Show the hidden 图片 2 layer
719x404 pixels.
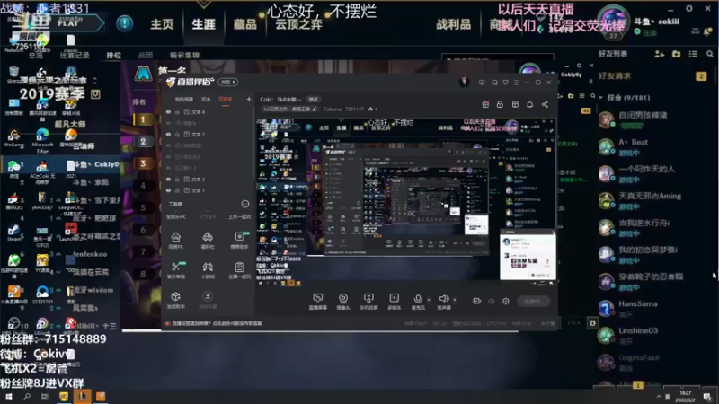coord(168,168)
